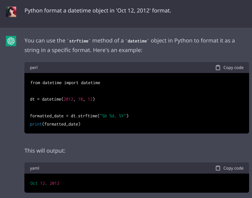Screen dimensions: 252x198
Task: Click the user profile avatar picture
Action: click(x=11, y=12)
